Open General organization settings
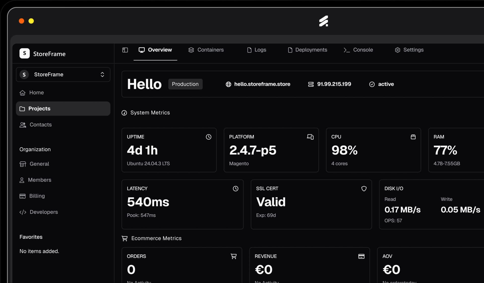 tap(39, 164)
